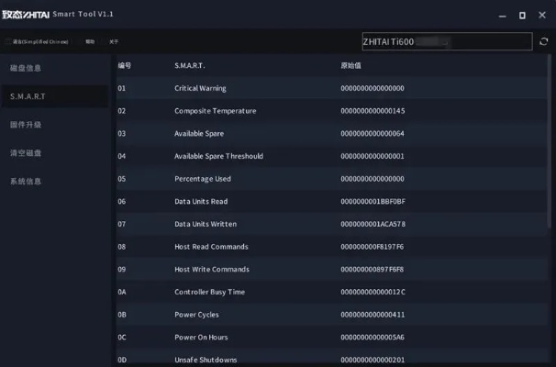Open the language (Simplified Chinese) menu
This screenshot has height=367, width=556.
(x=39, y=42)
